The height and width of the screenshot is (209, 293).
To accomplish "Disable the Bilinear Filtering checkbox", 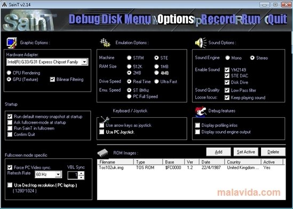I will pos(52,79).
